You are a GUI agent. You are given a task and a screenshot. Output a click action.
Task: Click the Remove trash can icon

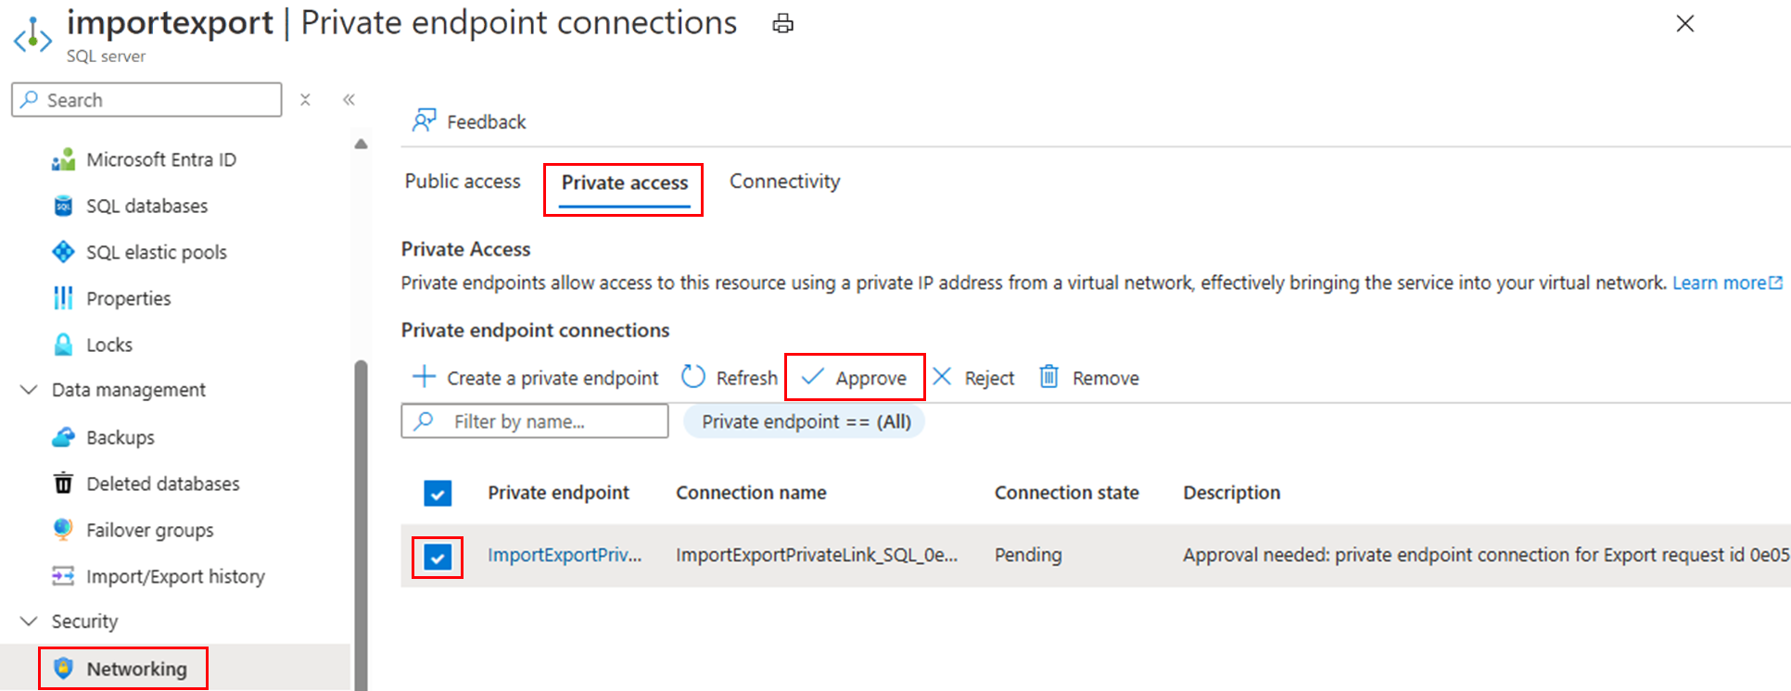coord(1048,377)
